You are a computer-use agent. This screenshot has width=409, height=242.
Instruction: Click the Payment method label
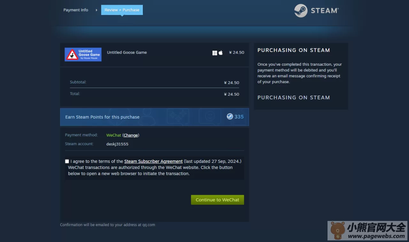[81, 135]
